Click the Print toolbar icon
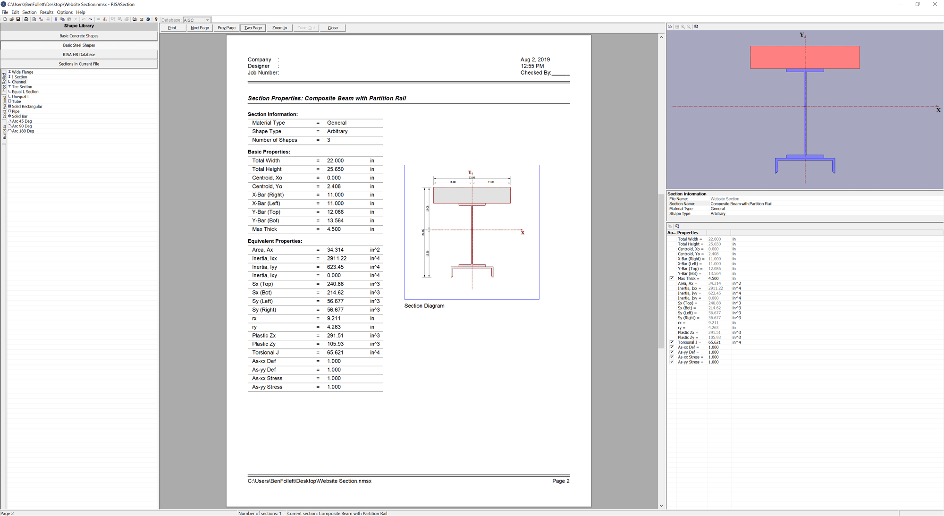Viewport: 944px width, 516px height. point(26,19)
